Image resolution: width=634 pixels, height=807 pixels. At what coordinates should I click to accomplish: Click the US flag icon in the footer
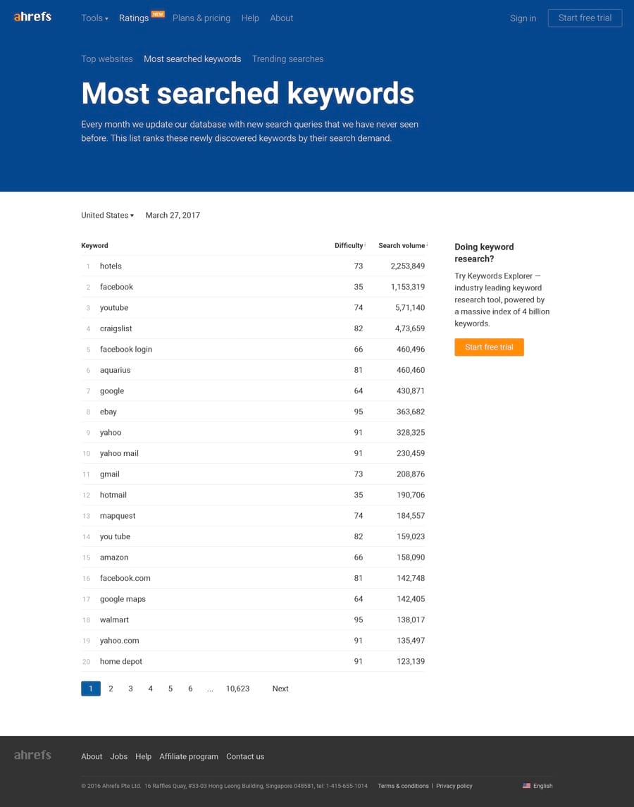(526, 785)
